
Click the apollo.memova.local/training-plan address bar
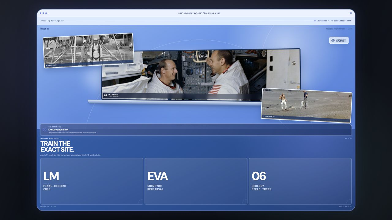click(x=199, y=13)
